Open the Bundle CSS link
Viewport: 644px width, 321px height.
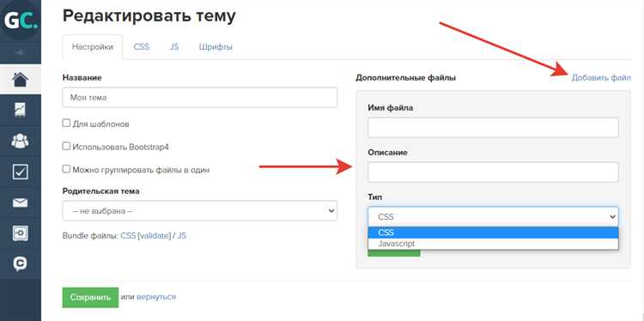tap(128, 236)
